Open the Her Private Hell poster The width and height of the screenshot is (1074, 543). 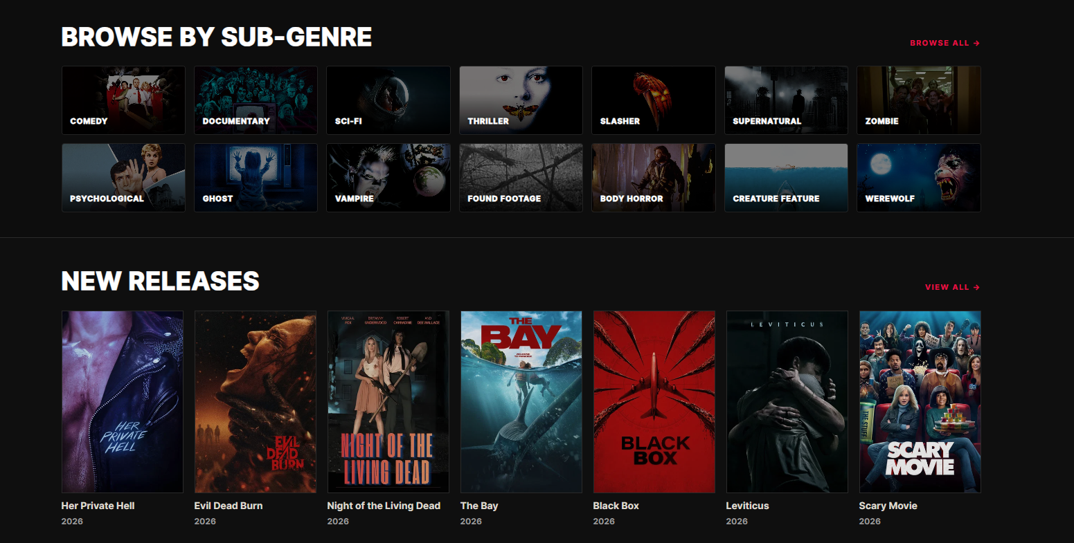click(123, 402)
